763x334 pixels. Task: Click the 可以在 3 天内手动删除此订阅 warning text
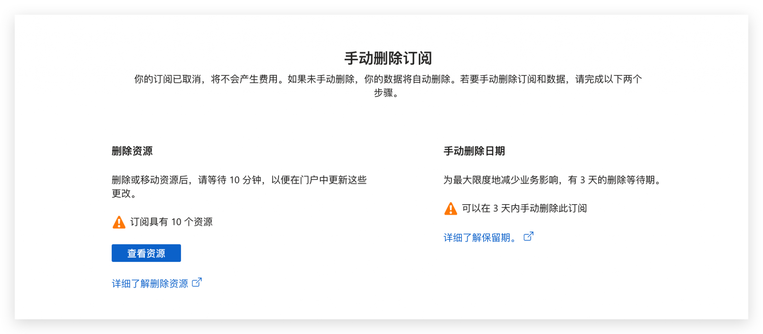(524, 208)
